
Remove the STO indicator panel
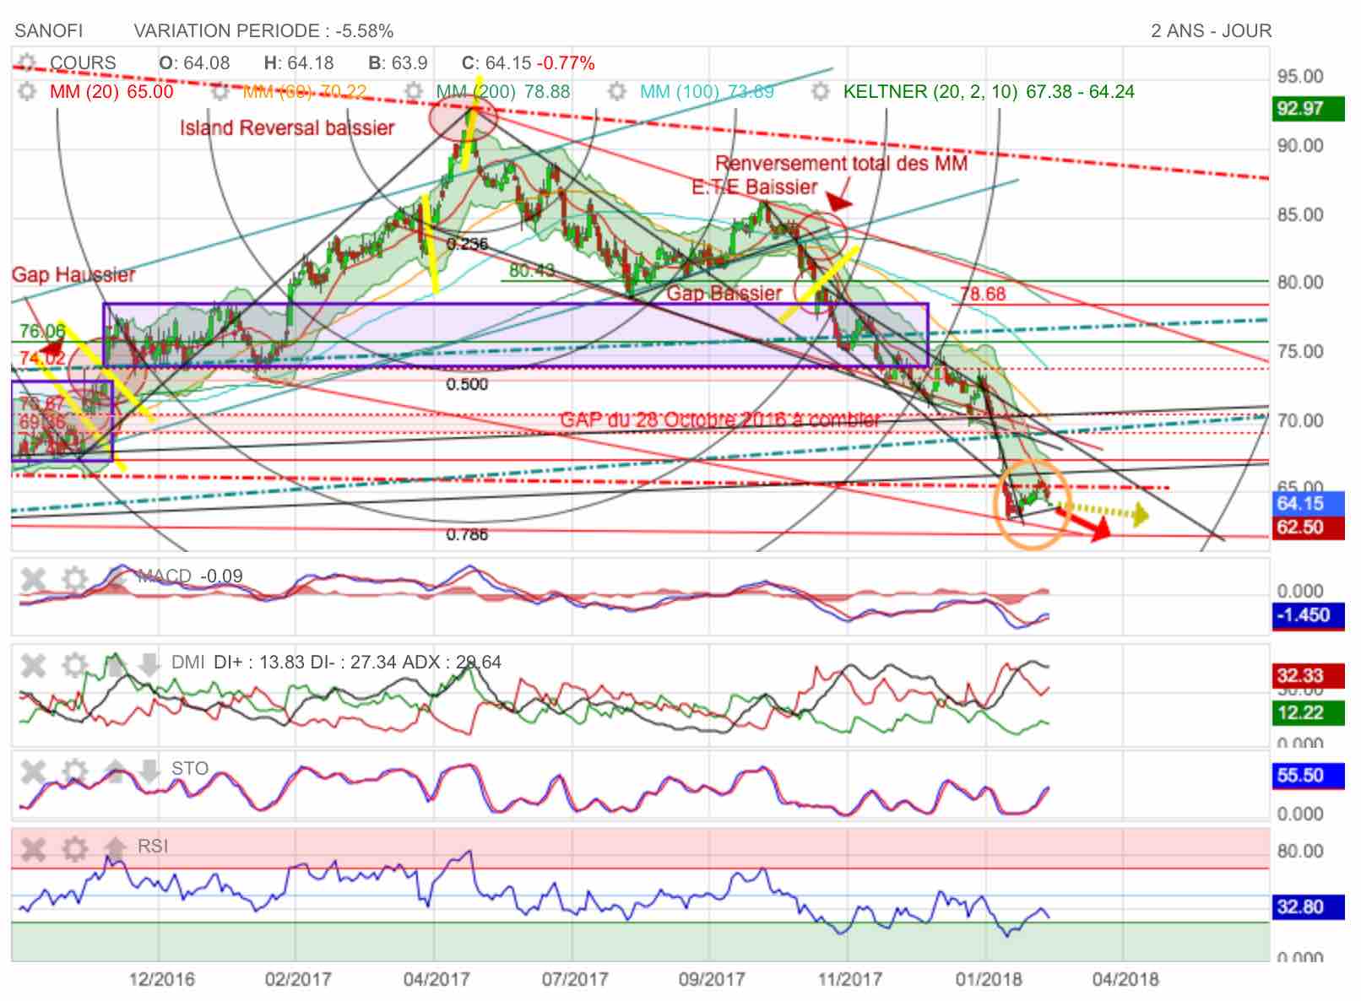point(33,771)
